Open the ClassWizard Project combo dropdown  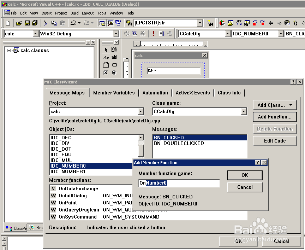click(x=141, y=111)
